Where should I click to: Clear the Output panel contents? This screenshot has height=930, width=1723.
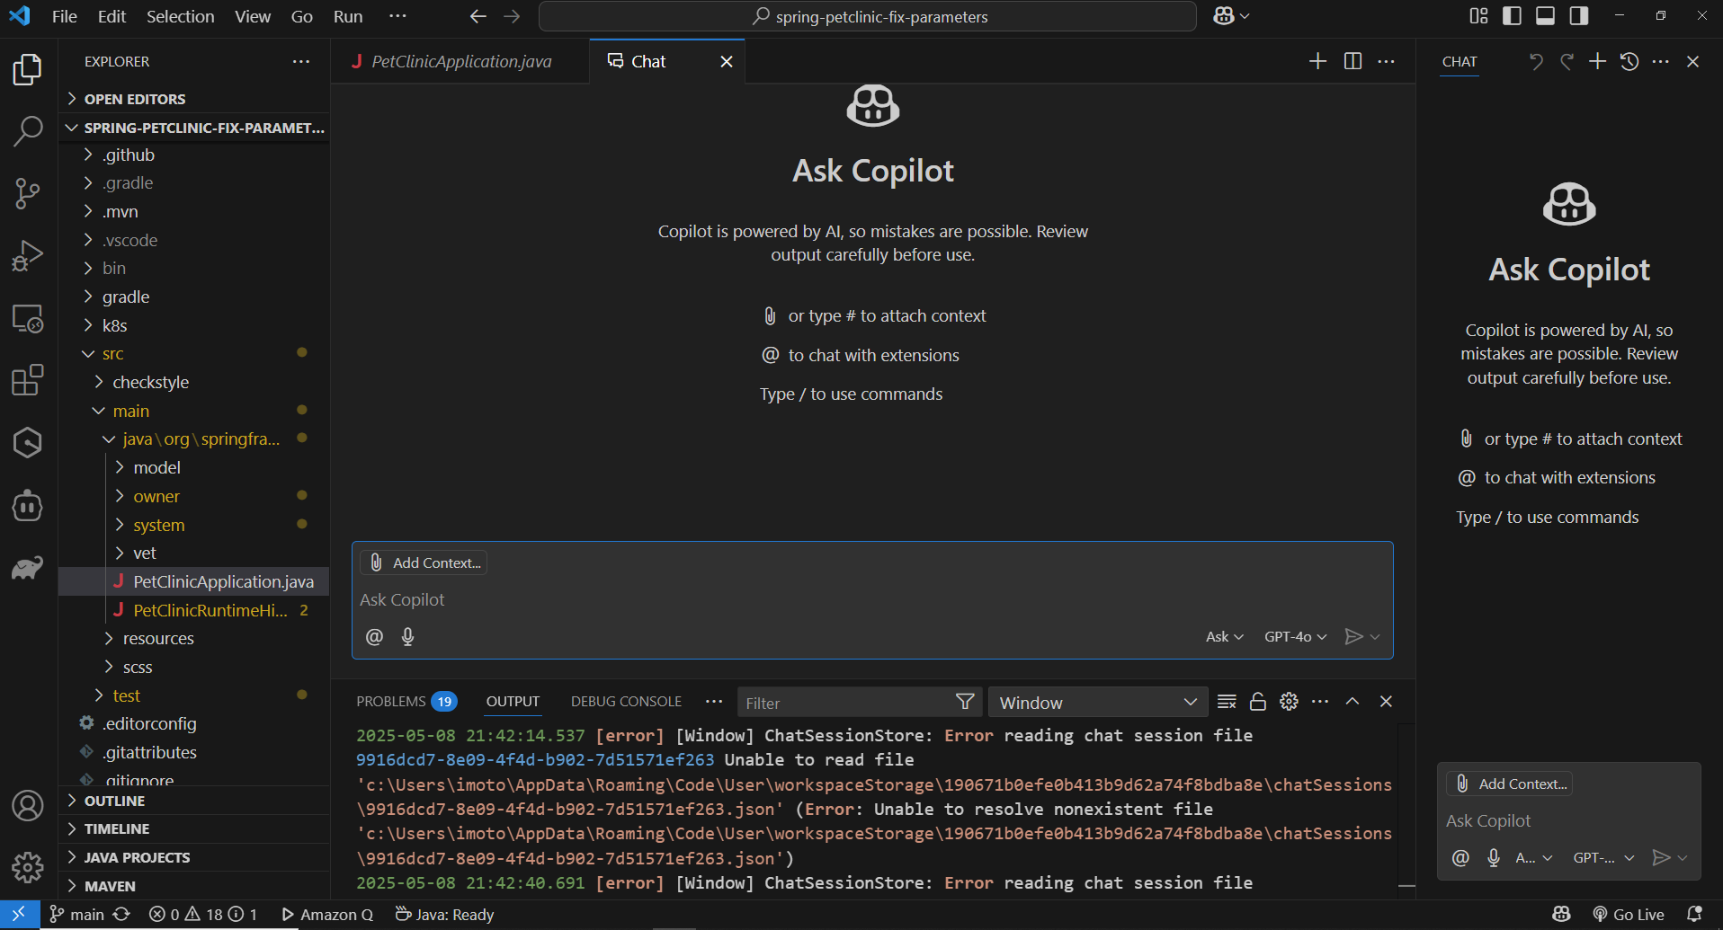point(1227,702)
